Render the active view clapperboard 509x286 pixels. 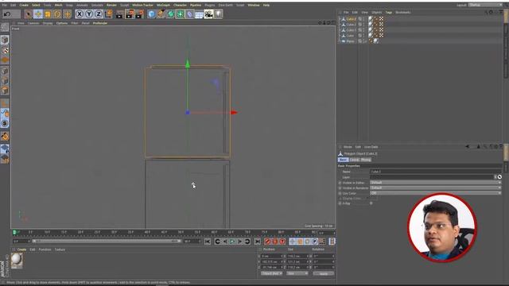click(119, 14)
